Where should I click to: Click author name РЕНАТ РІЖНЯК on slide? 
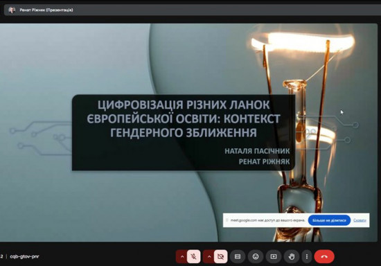click(264, 161)
